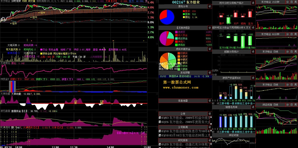Open settings 设 for 公司新闻 panel
Viewport: 298px width, 148px height.
pyautogui.click(x=210, y=127)
